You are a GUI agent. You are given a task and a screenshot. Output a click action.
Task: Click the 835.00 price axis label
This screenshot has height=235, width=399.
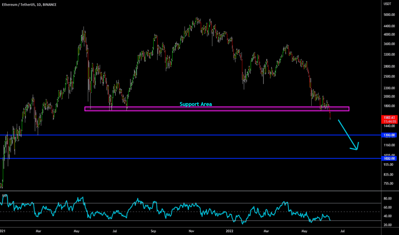[x=389, y=175]
